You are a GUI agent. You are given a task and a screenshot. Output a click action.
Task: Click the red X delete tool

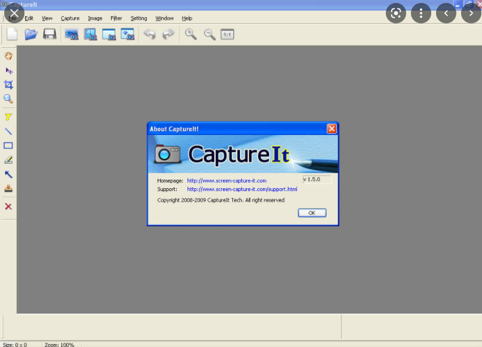coord(8,206)
